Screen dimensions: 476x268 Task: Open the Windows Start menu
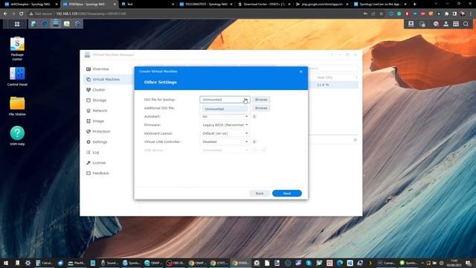point(6,263)
